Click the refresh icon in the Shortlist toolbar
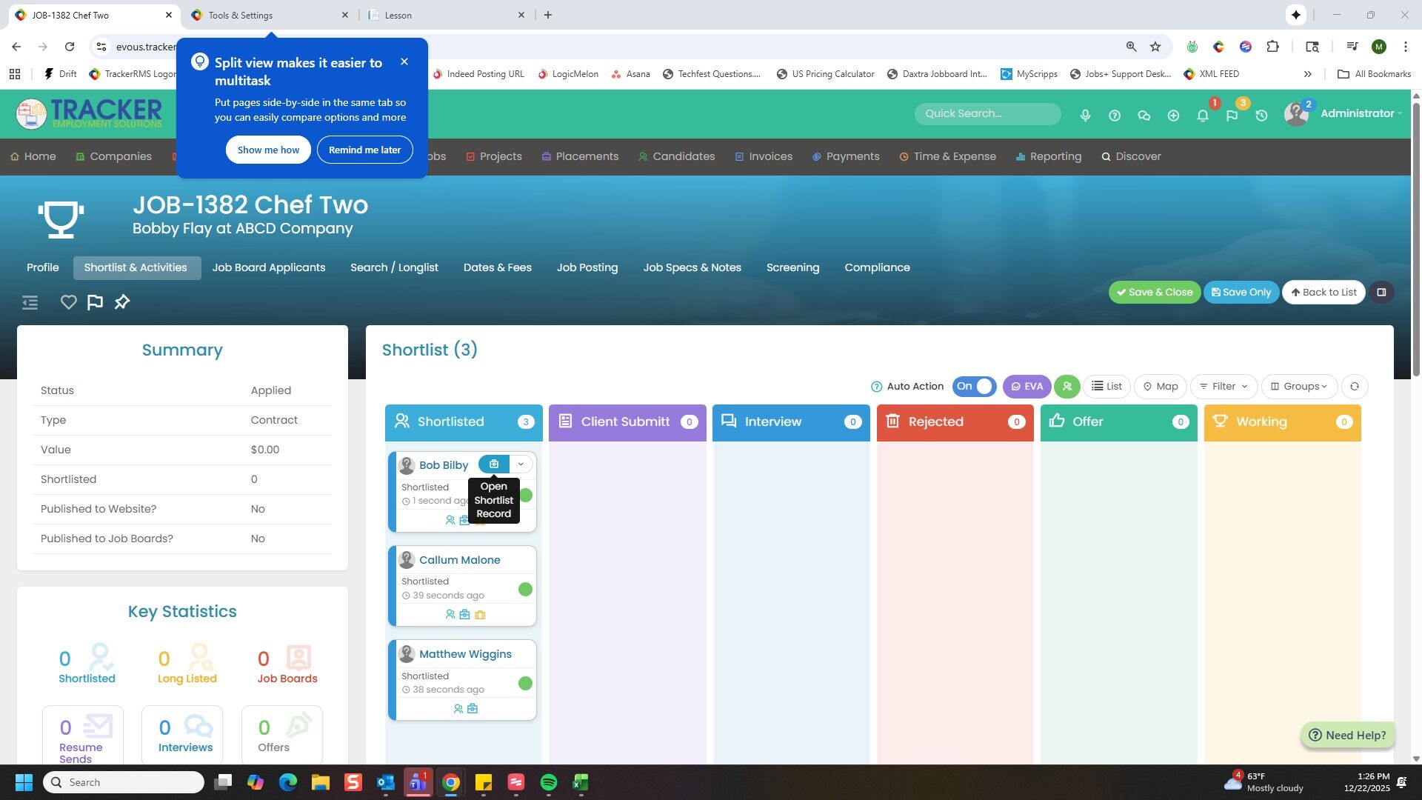 tap(1354, 387)
